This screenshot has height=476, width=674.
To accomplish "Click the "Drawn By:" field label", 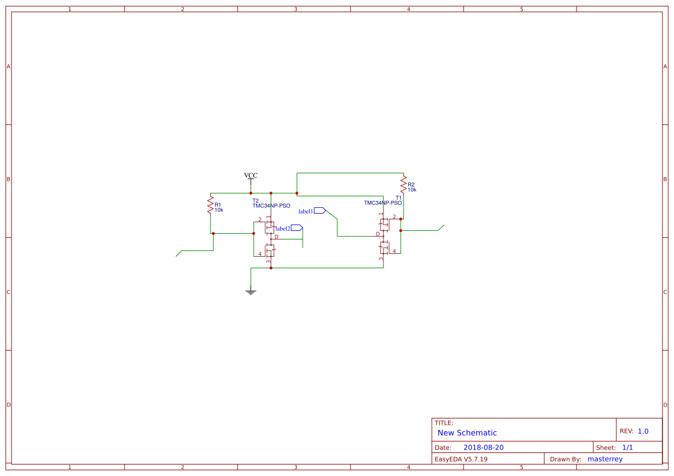I will point(565,459).
